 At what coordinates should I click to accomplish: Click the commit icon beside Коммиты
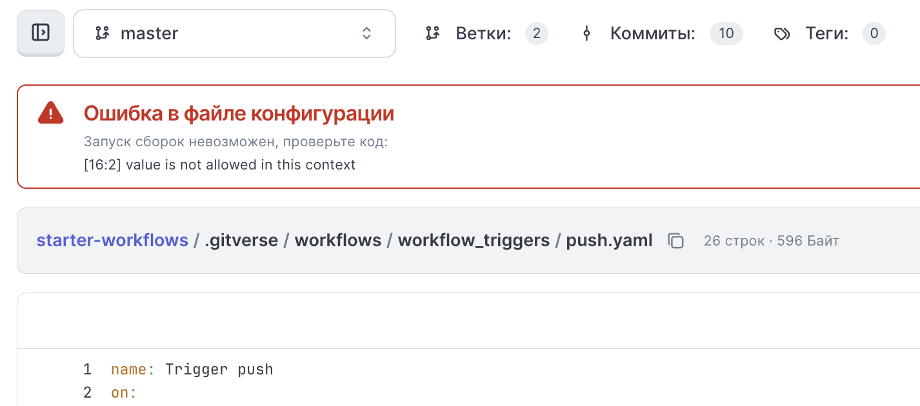point(586,34)
